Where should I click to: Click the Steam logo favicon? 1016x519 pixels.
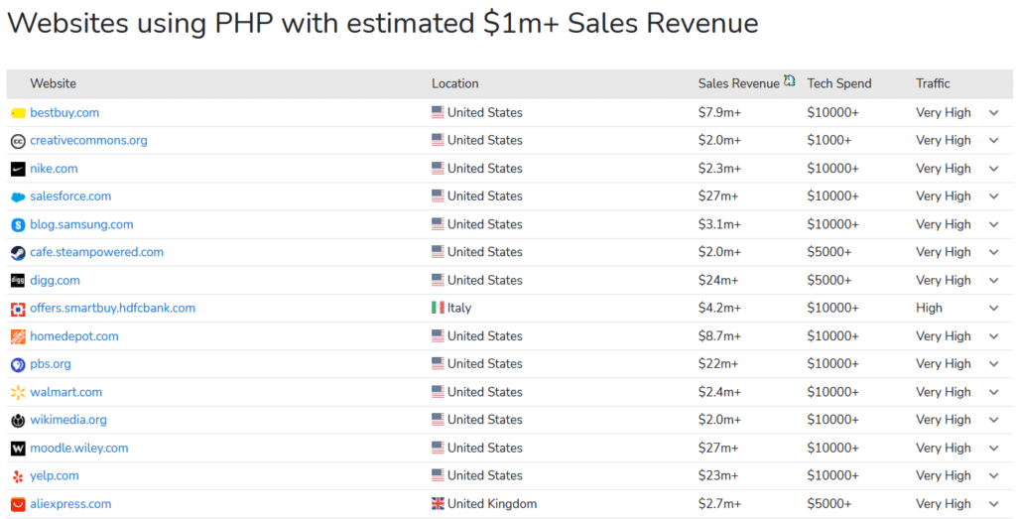coord(18,252)
